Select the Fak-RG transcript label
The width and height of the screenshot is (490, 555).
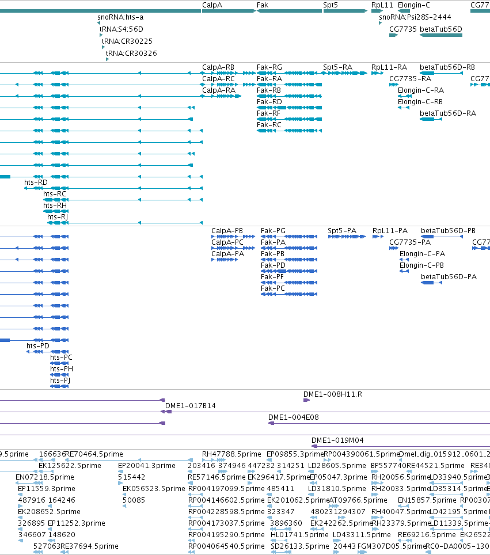269,67
